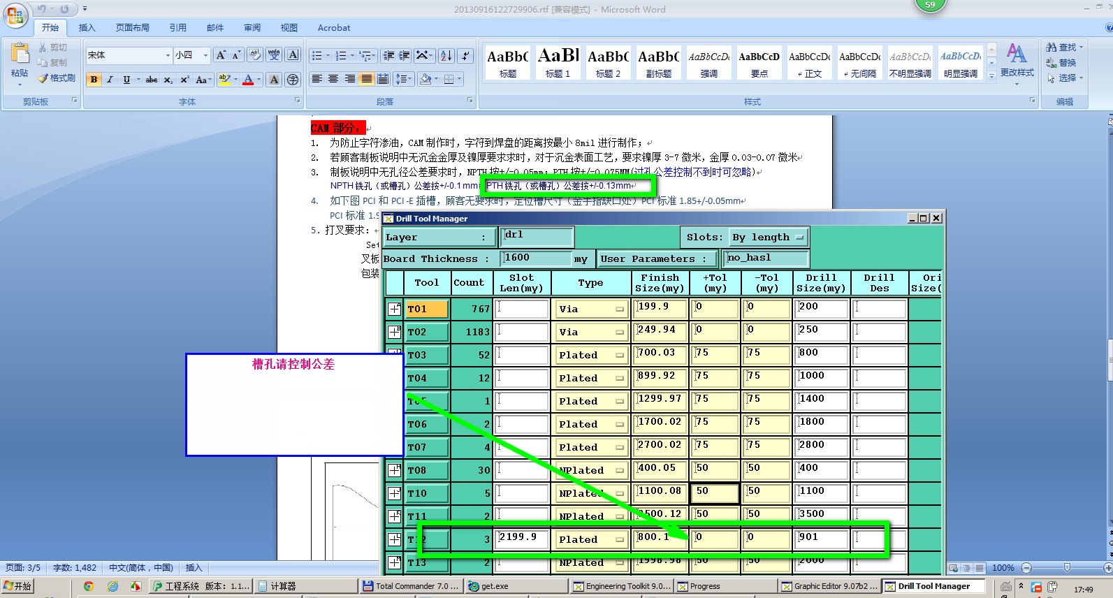Screen dimensions: 1113x598
Task: Switch to the References tab
Action: 178,28
